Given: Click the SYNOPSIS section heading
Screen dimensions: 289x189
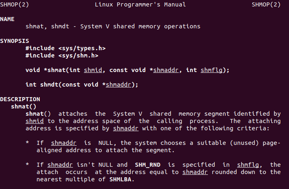Looking at the screenshot, I should [14, 41].
